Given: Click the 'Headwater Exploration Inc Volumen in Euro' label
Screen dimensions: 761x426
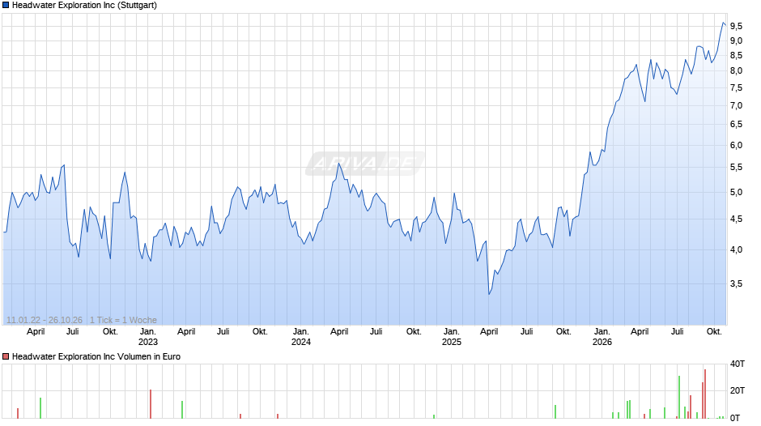Looking at the screenshot, I should click(96, 356).
